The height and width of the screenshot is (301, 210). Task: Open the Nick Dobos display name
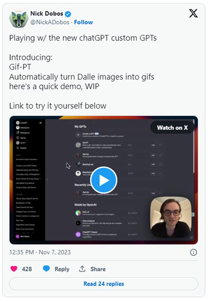click(x=47, y=14)
